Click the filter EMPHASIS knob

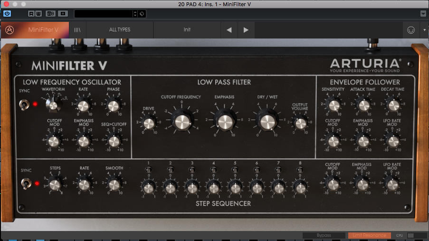225,122
